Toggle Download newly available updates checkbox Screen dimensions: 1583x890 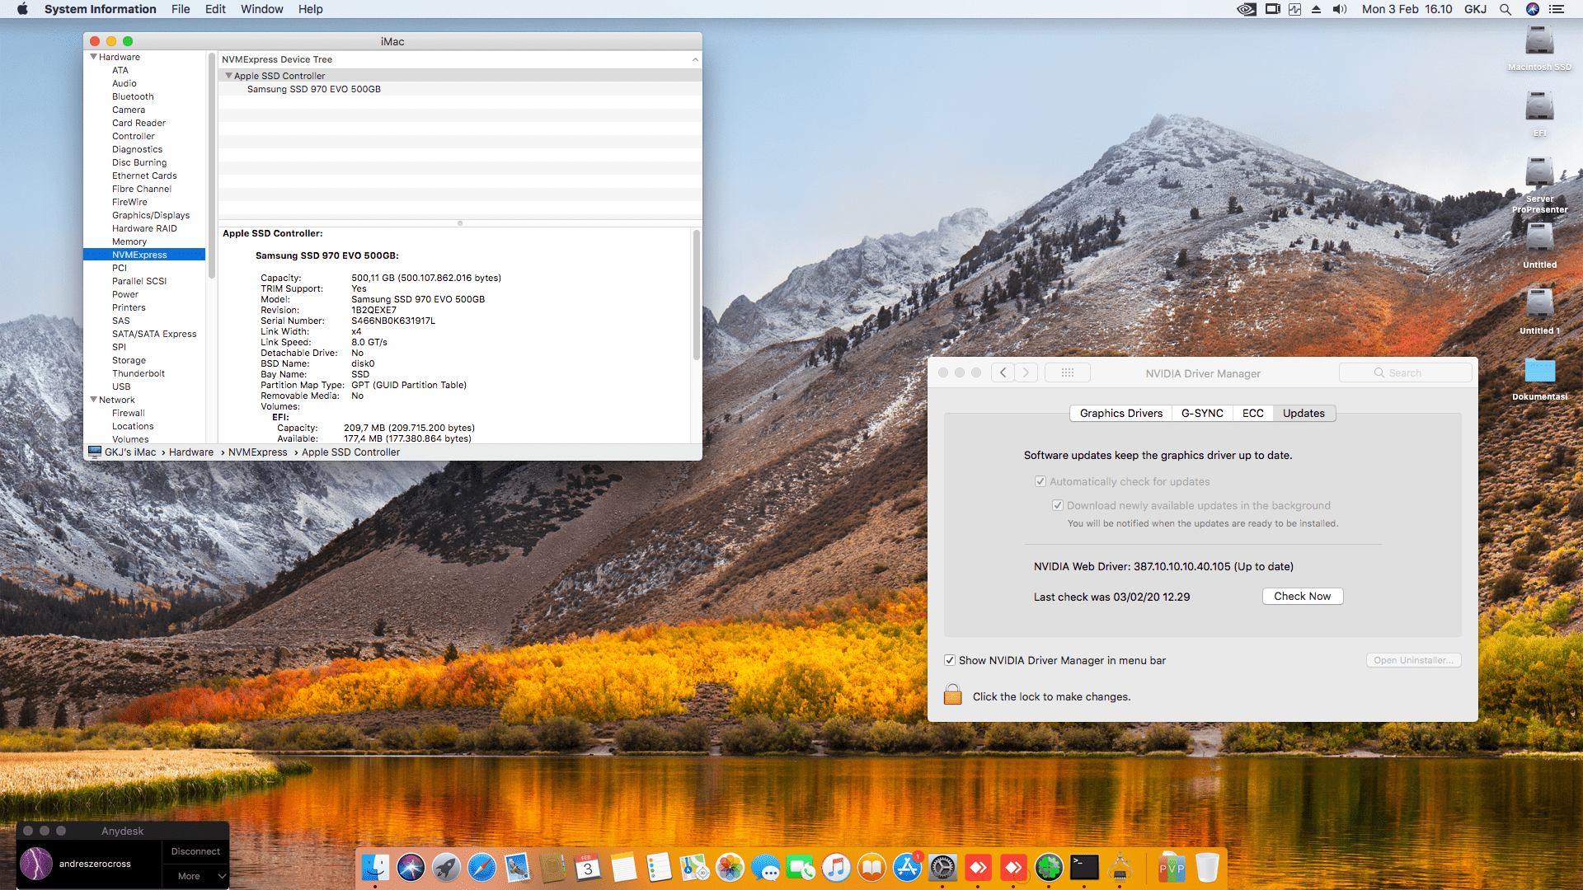click(x=1057, y=505)
